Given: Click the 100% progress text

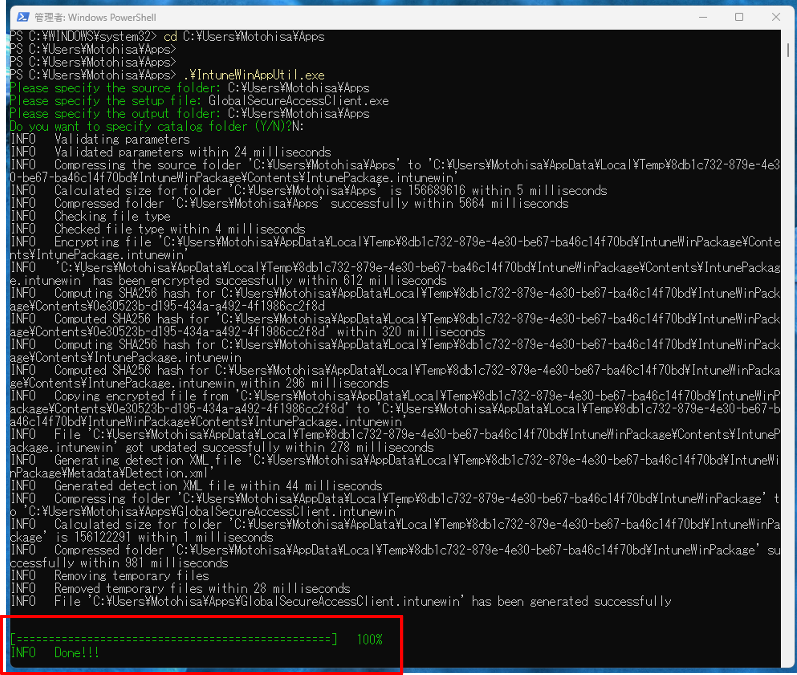Looking at the screenshot, I should [369, 639].
